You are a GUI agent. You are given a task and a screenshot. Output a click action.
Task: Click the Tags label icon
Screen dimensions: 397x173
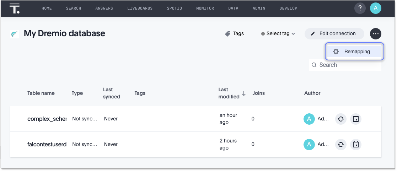pos(228,34)
